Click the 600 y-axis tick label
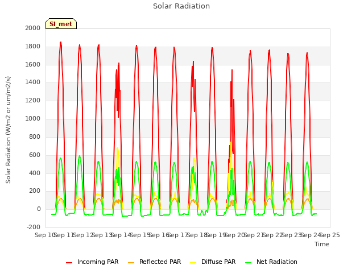364x273 pixels. [x=35, y=155]
